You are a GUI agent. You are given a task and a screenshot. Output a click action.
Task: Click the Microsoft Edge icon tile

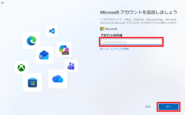click(x=31, y=40)
